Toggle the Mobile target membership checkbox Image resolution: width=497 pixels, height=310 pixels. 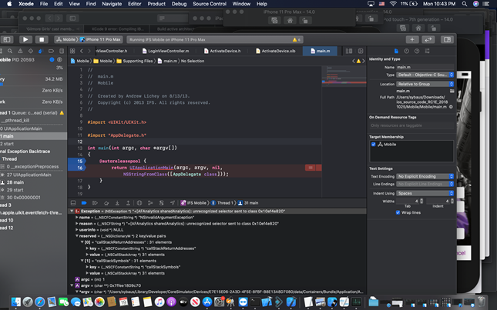[x=374, y=145]
